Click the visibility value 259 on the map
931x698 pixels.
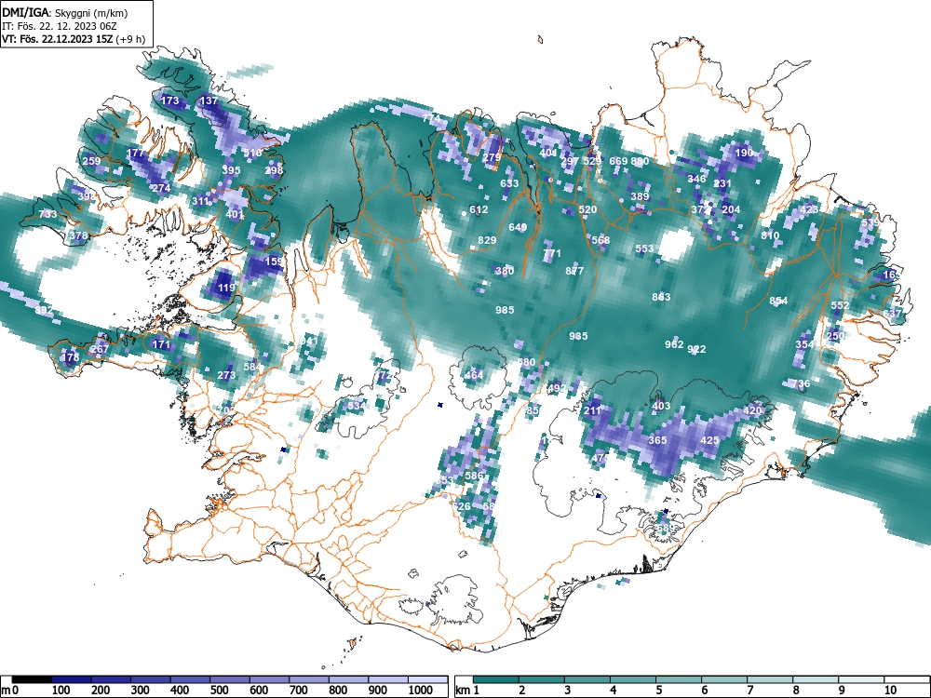[91, 161]
